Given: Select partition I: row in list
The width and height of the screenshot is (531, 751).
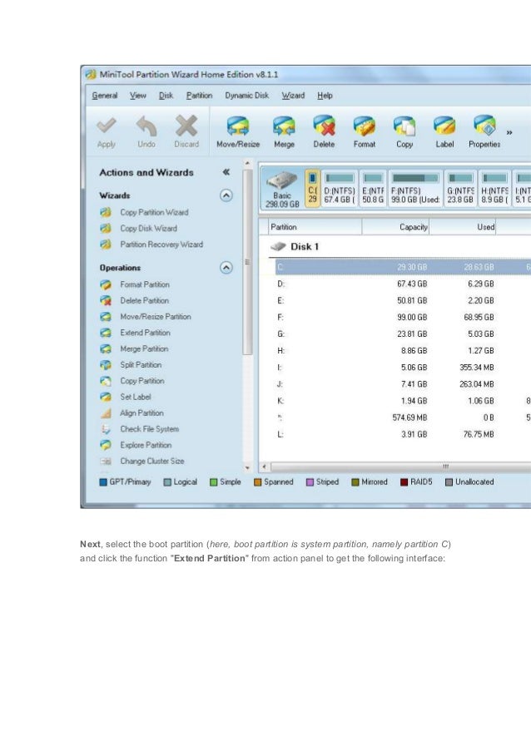Looking at the screenshot, I should coord(403,368).
